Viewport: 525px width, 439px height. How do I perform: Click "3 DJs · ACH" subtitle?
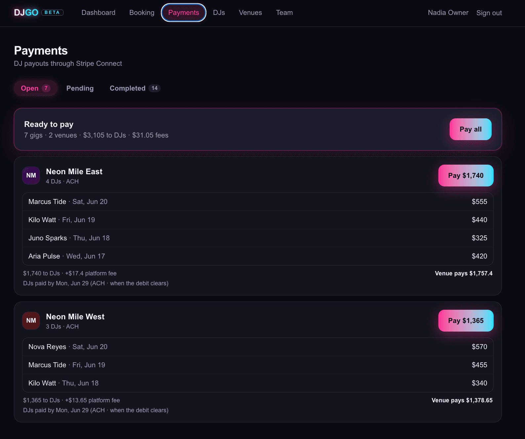pos(62,327)
